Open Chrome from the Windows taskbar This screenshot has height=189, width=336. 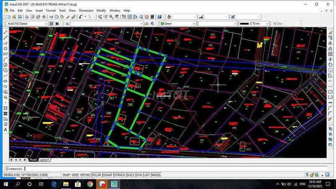(x=90, y=184)
